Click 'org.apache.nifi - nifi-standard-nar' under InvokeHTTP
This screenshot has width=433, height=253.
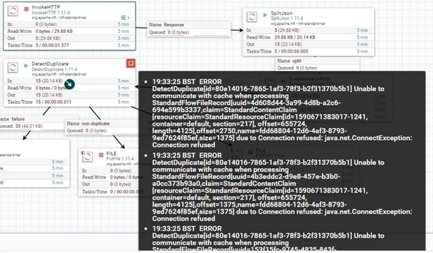point(59,18)
